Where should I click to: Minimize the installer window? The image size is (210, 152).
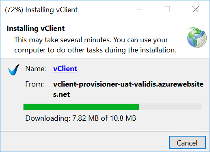[139, 9]
